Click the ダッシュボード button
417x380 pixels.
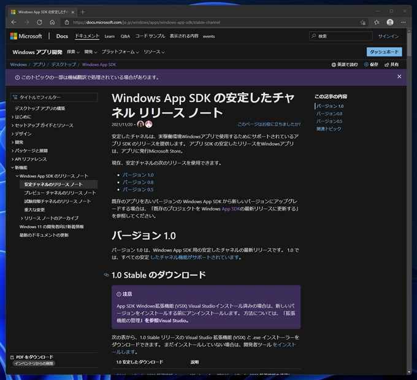pyautogui.click(x=384, y=52)
